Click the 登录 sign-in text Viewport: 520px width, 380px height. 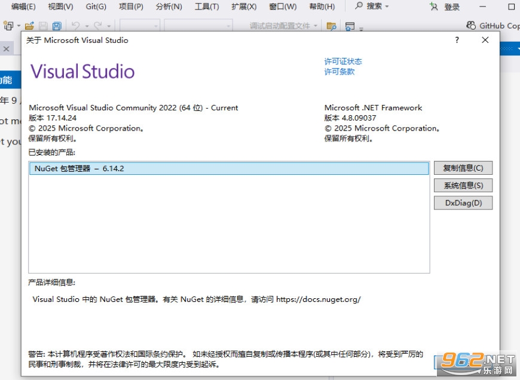tap(452, 7)
